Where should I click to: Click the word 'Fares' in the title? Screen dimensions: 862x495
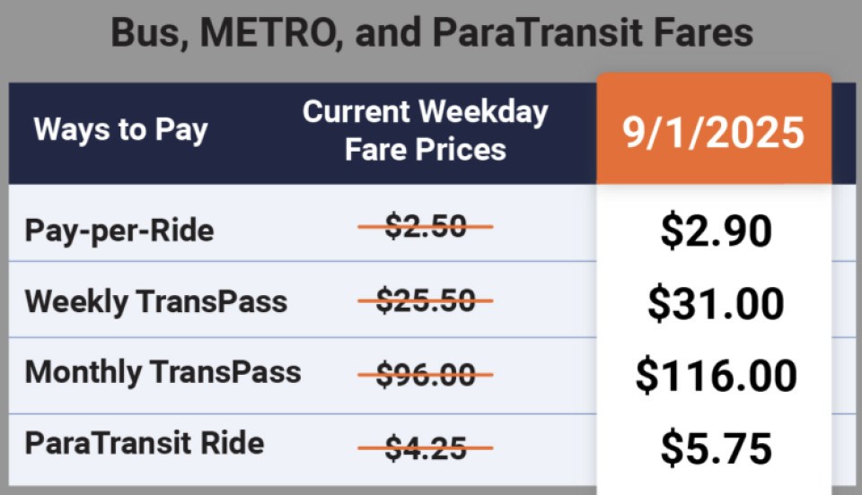tap(704, 33)
